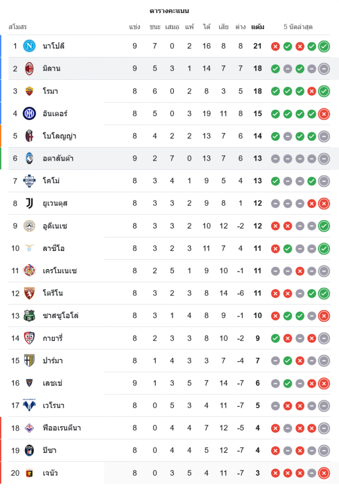Sort table by ชนะ column header
The image size is (339, 490).
[155, 27]
